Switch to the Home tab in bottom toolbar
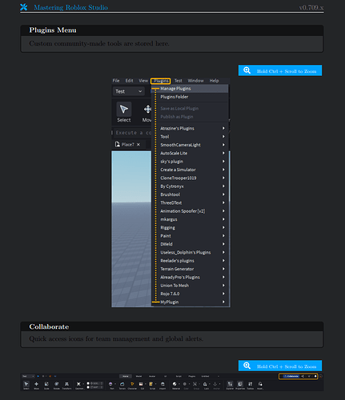The height and width of the screenshot is (400, 345). (126, 376)
